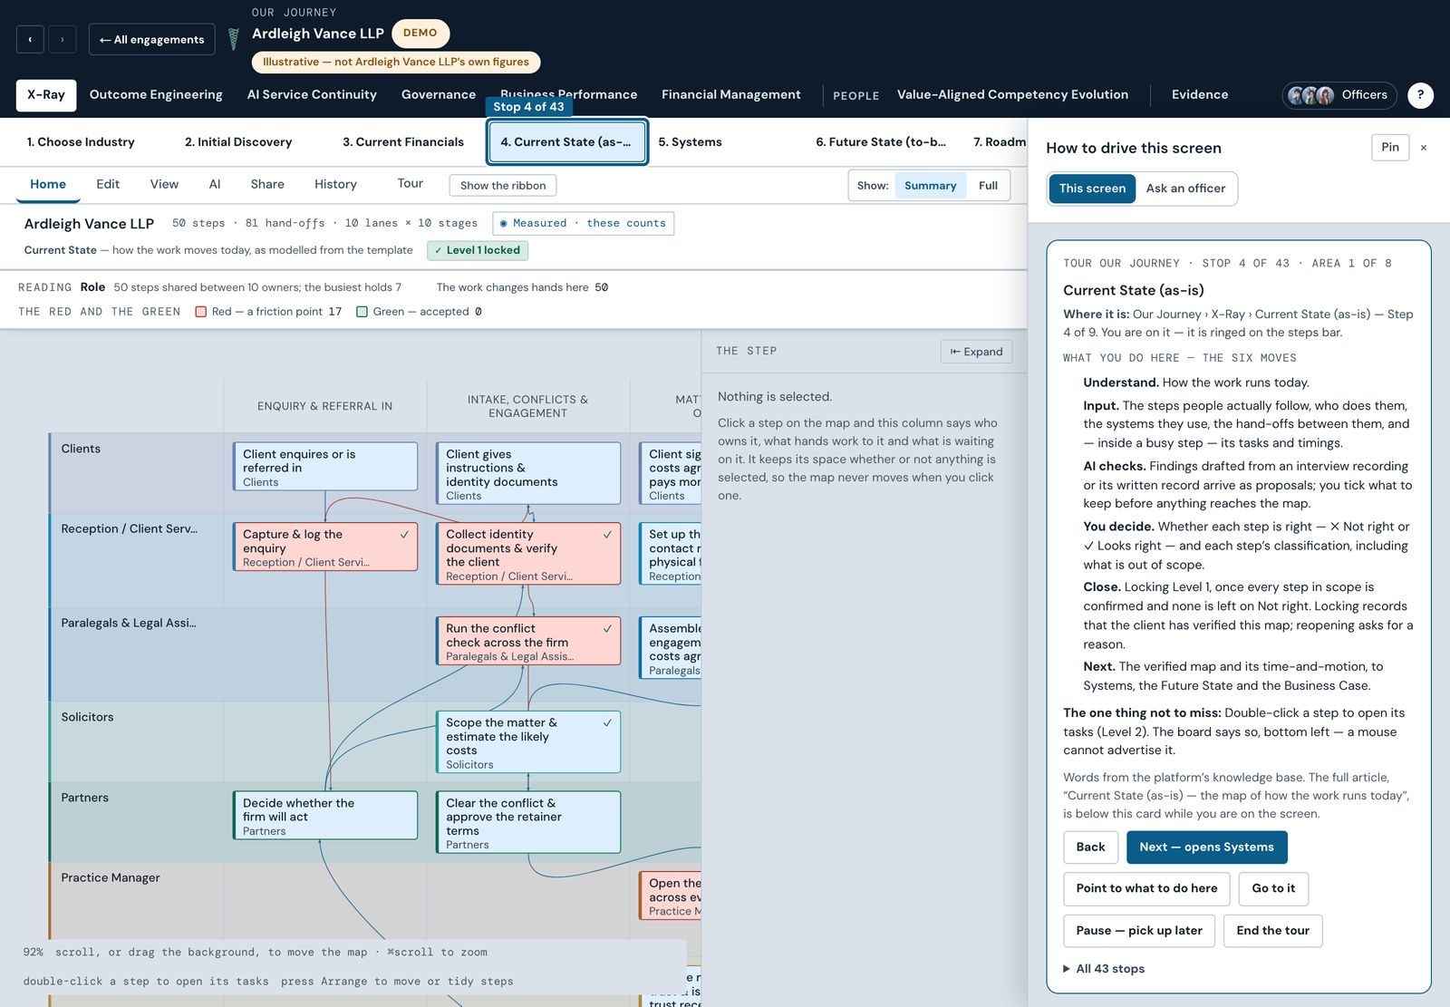The image size is (1450, 1007).
Task: Click the Ardleigh Vance firm logo icon
Action: click(x=233, y=39)
